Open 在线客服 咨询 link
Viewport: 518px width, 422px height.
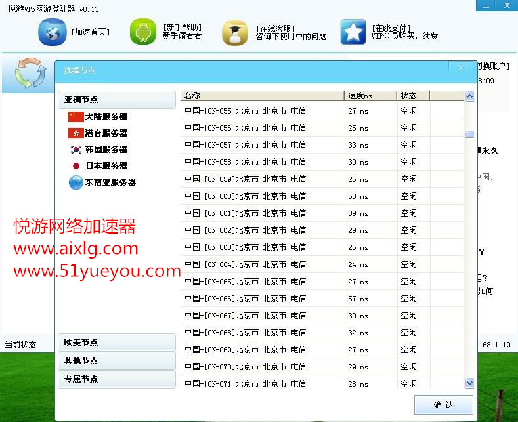pos(291,33)
